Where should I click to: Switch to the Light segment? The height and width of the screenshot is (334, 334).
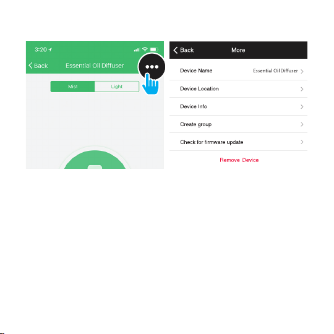coord(117,87)
